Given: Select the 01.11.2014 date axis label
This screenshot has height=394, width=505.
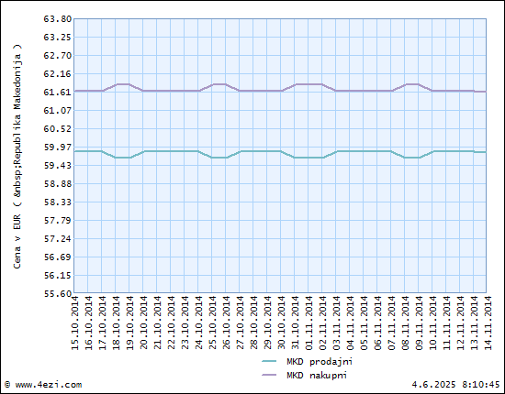Looking at the screenshot, I should (309, 323).
